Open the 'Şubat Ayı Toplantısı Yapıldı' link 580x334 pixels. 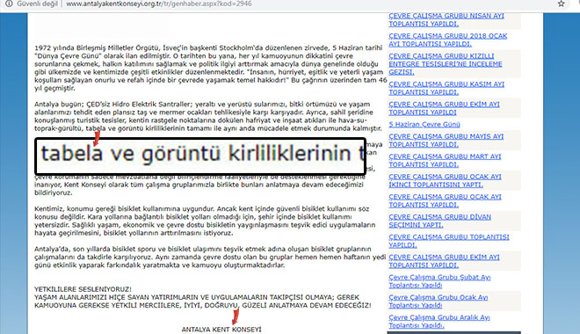pos(439,281)
